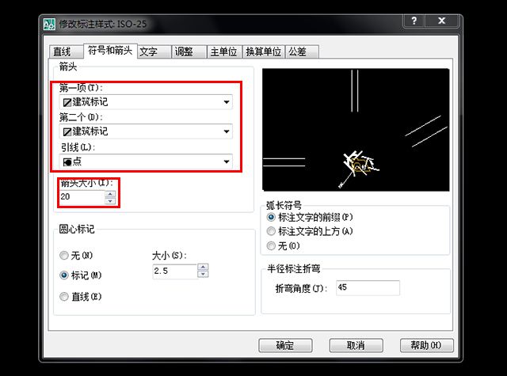Viewport: 507px width, 376px height.
Task: Select 标注文字的上方(A) arc length option
Action: click(271, 231)
